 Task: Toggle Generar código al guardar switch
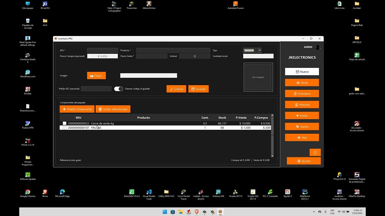pyautogui.click(x=119, y=89)
